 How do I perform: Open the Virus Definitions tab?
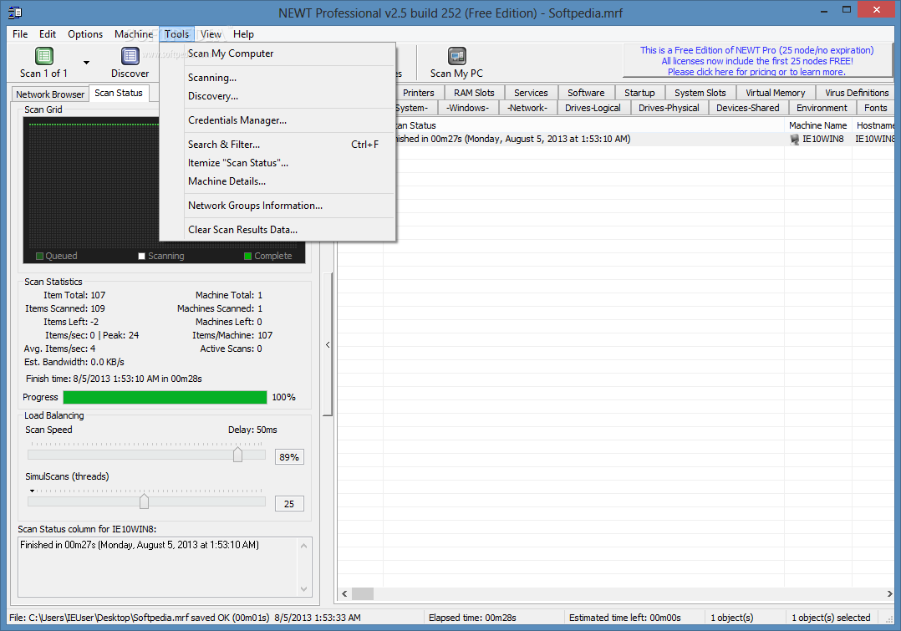tap(857, 93)
